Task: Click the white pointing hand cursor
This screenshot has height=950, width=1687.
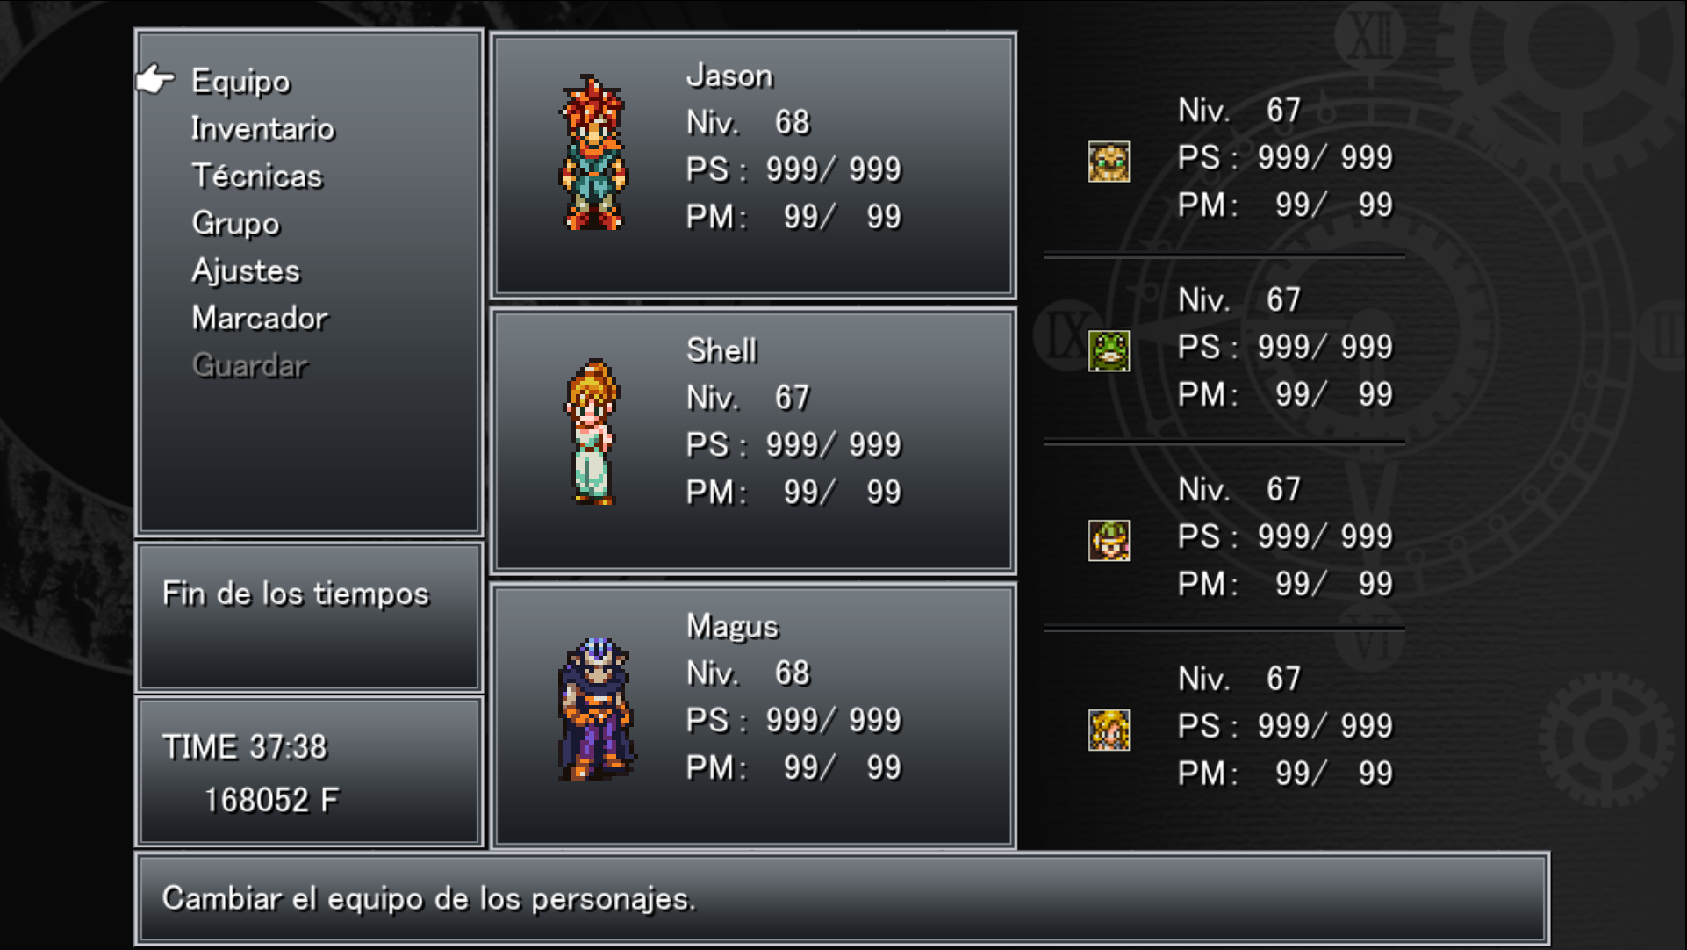Action: tap(156, 79)
